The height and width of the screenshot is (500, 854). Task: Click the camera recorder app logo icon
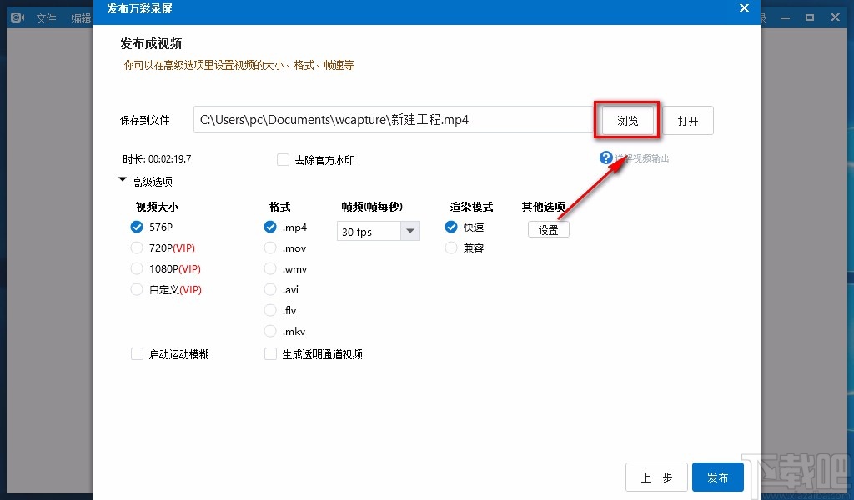click(x=17, y=16)
